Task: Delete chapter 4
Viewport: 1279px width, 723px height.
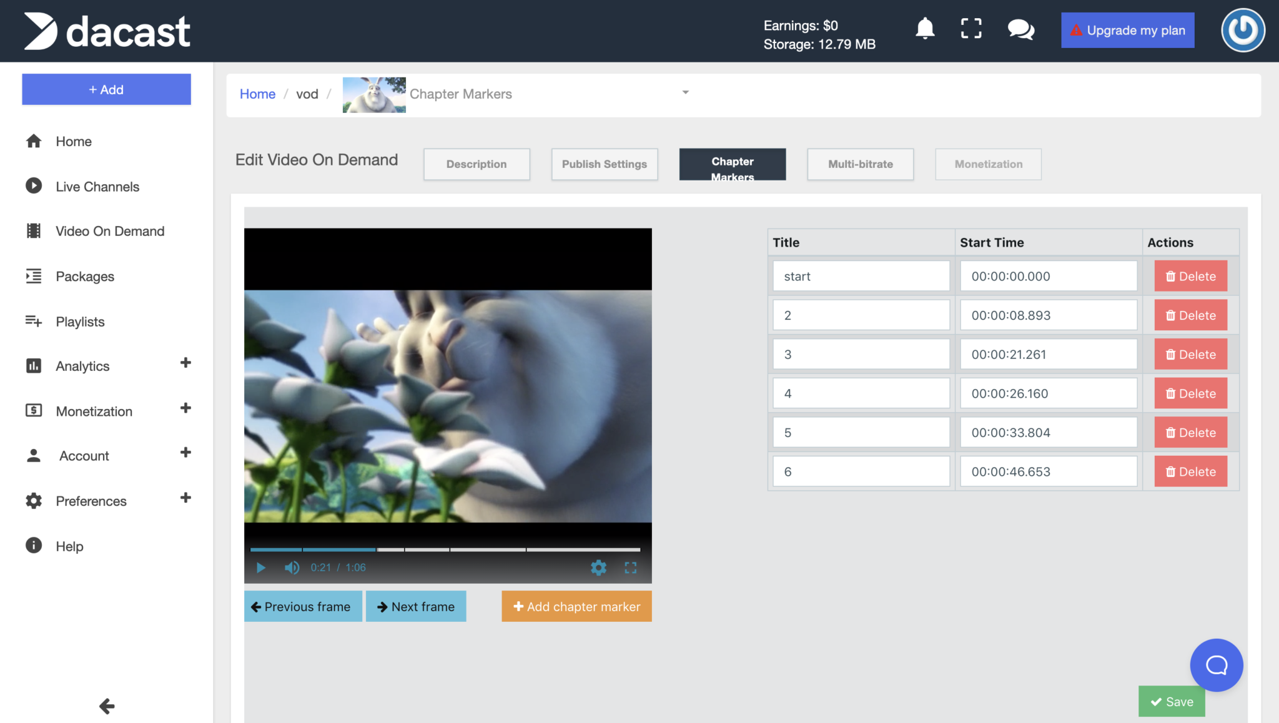Action: tap(1190, 393)
